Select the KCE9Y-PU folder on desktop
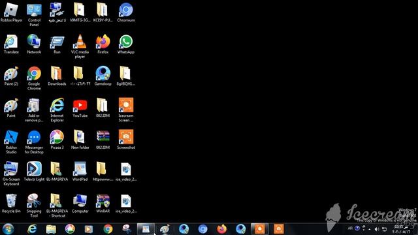This screenshot has width=418, height=235. pyautogui.click(x=103, y=13)
